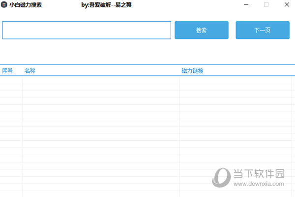
Task: Click the 磁力链接 column header
Action: pos(192,70)
